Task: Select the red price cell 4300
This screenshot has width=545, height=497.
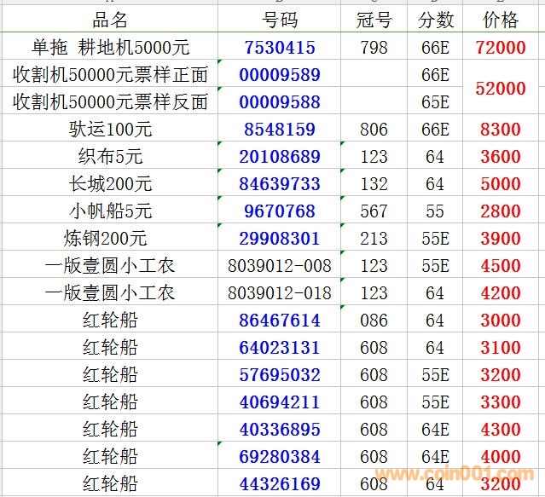Action: tap(501, 430)
